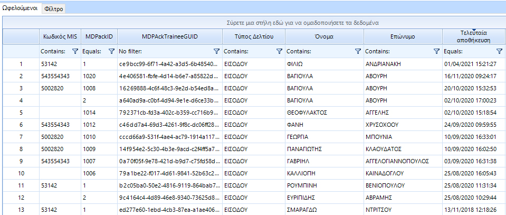Click filter funnel icon for Επώνυμο column

click(x=436, y=51)
